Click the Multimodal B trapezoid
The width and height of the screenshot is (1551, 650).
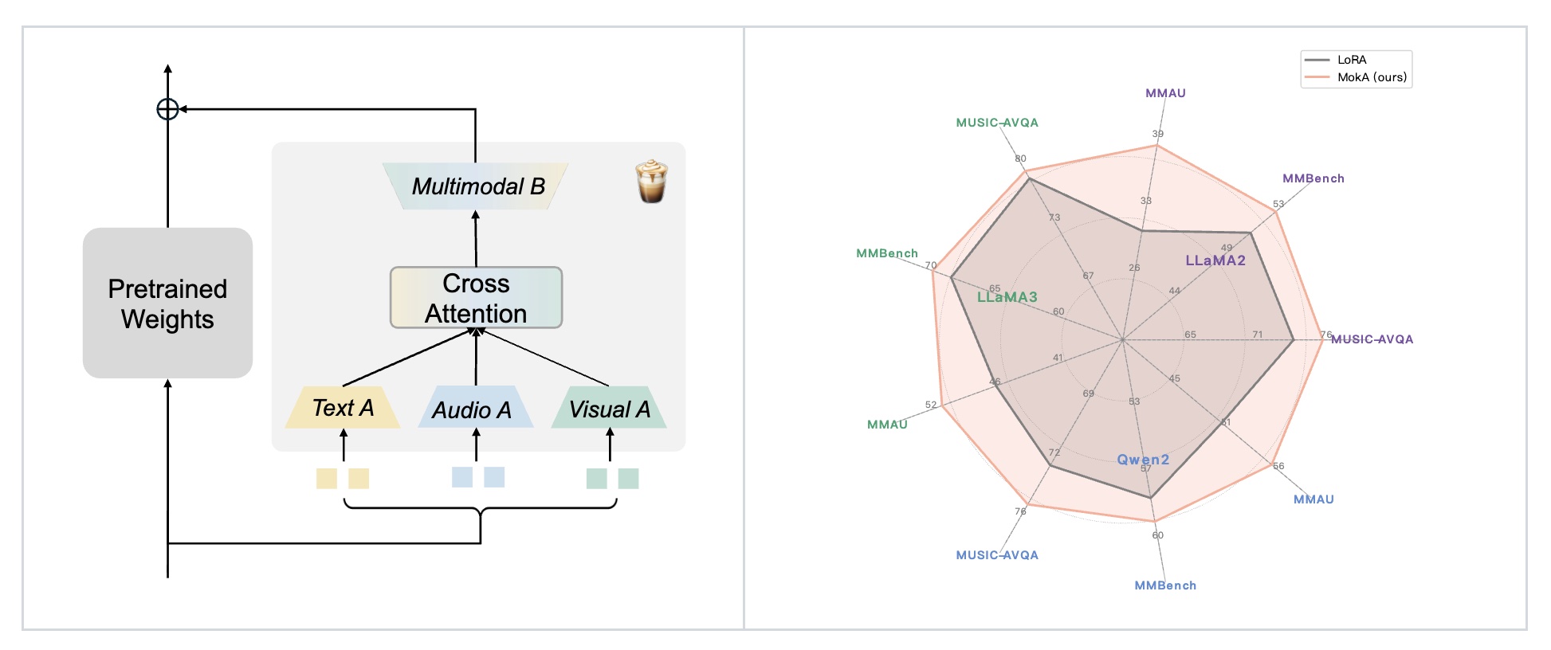coord(476,186)
